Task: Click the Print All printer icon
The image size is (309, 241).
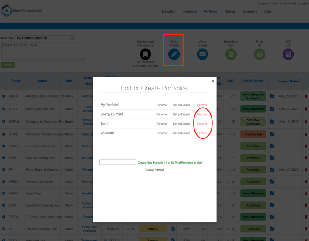Action: 260,54
